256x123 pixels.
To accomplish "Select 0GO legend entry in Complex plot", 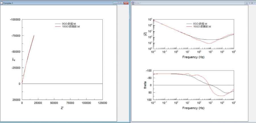I will (69, 24).
